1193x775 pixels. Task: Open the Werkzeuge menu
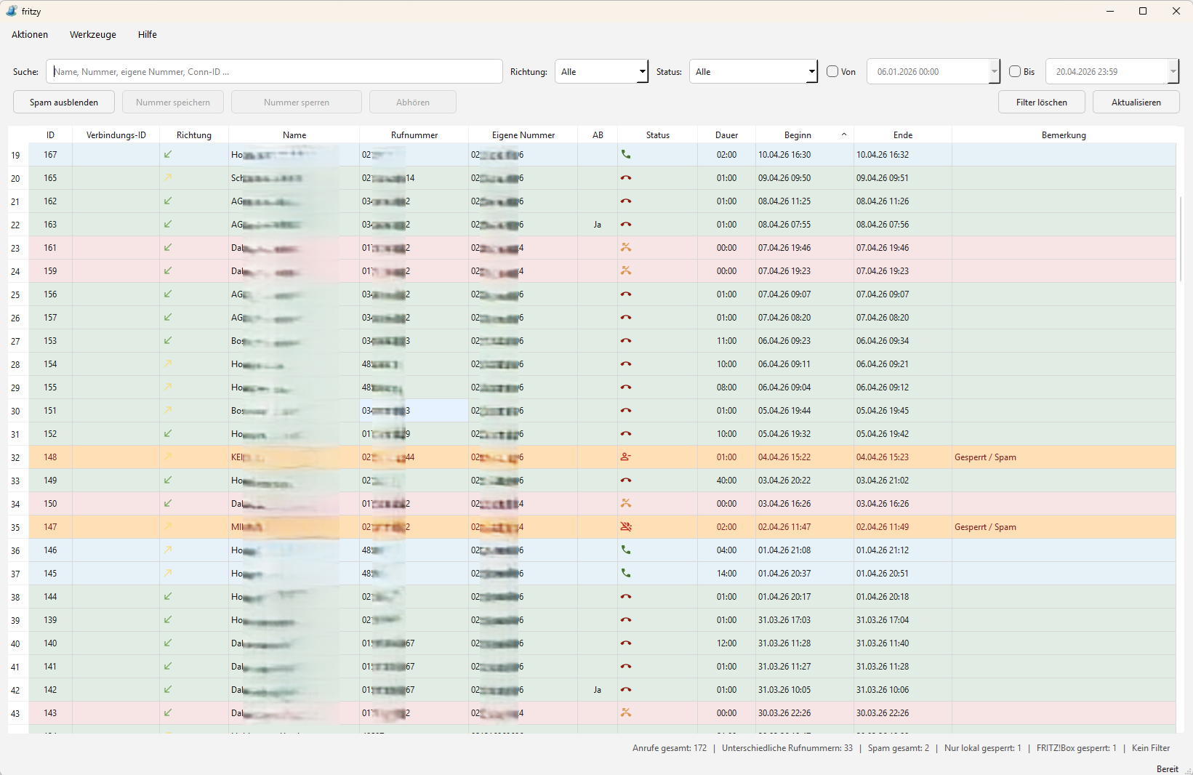(x=93, y=34)
